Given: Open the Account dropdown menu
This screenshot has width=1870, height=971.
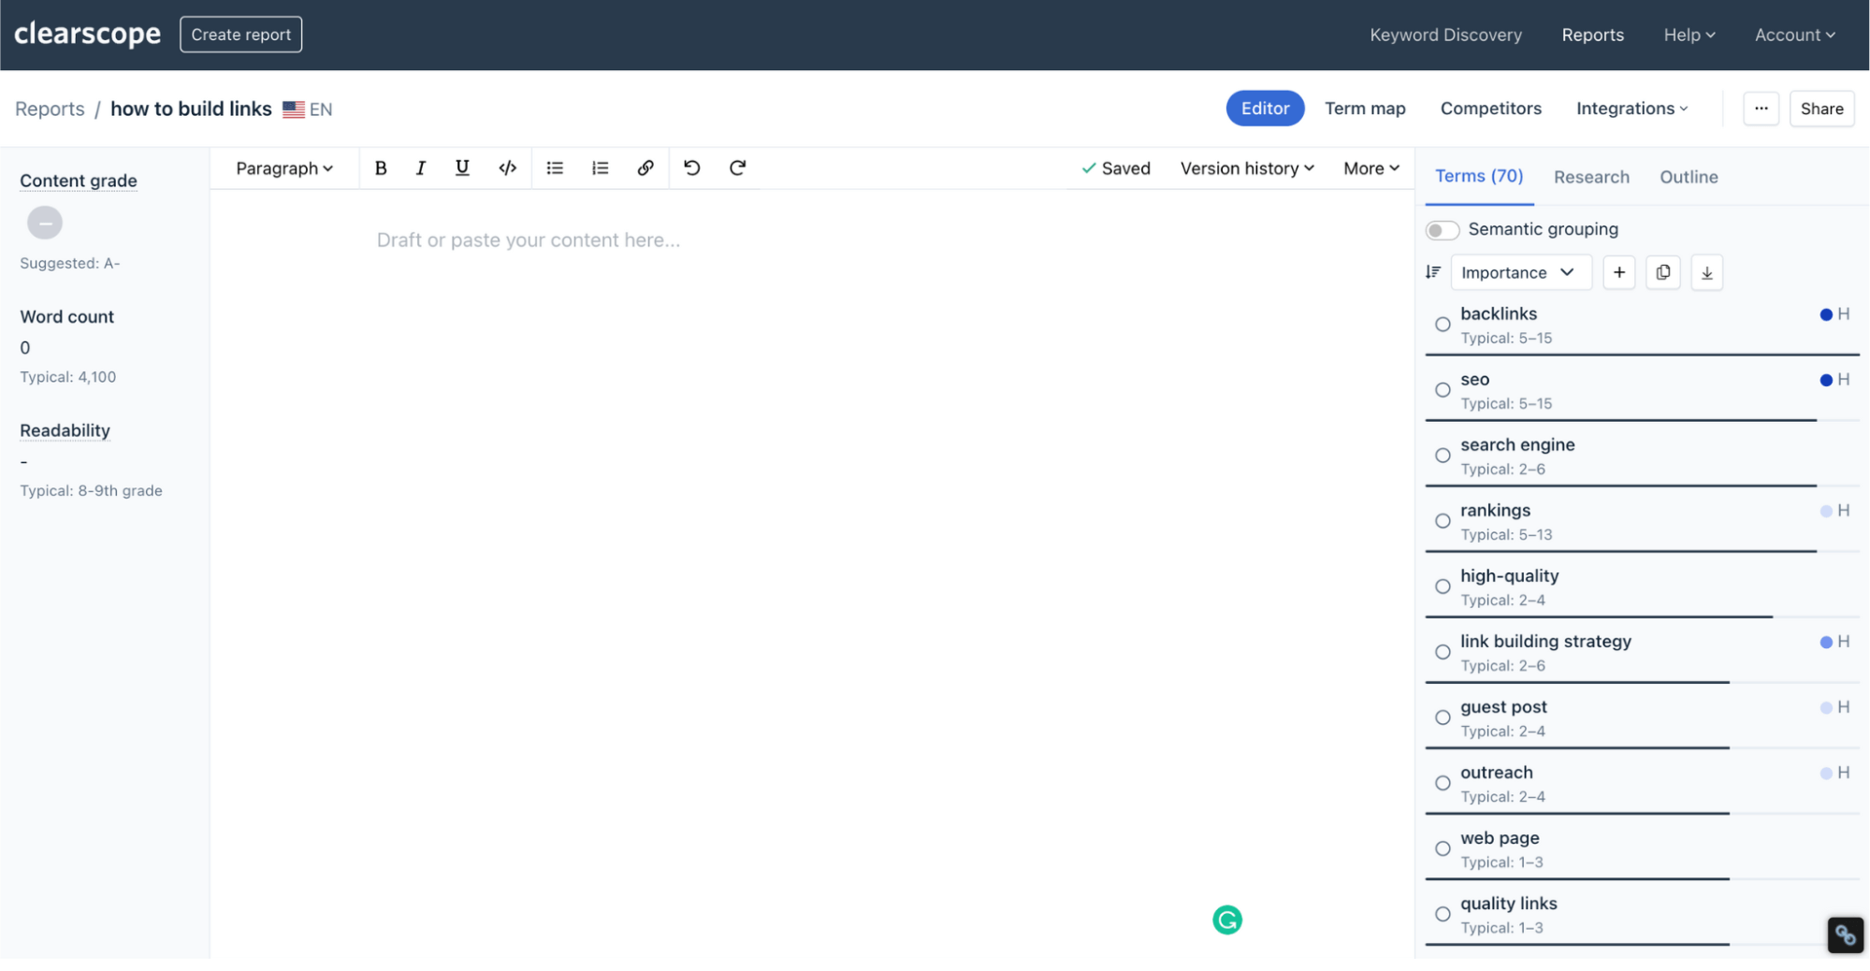Looking at the screenshot, I should click(1794, 35).
